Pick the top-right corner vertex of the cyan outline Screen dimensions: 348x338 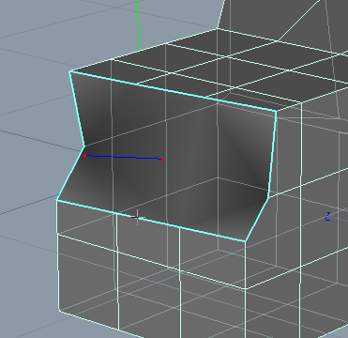pos(276,111)
